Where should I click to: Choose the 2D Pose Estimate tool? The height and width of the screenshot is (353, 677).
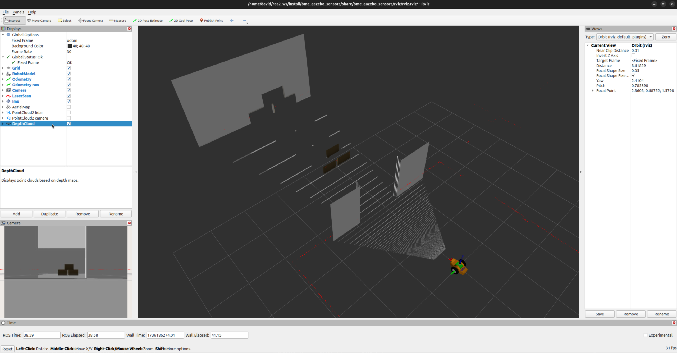(x=148, y=20)
